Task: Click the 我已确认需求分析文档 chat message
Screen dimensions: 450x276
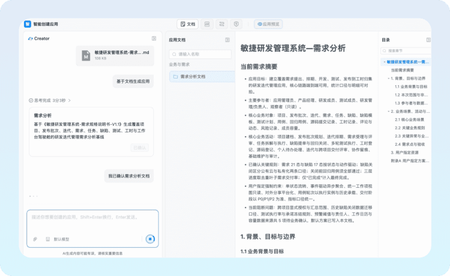Action: coord(129,176)
